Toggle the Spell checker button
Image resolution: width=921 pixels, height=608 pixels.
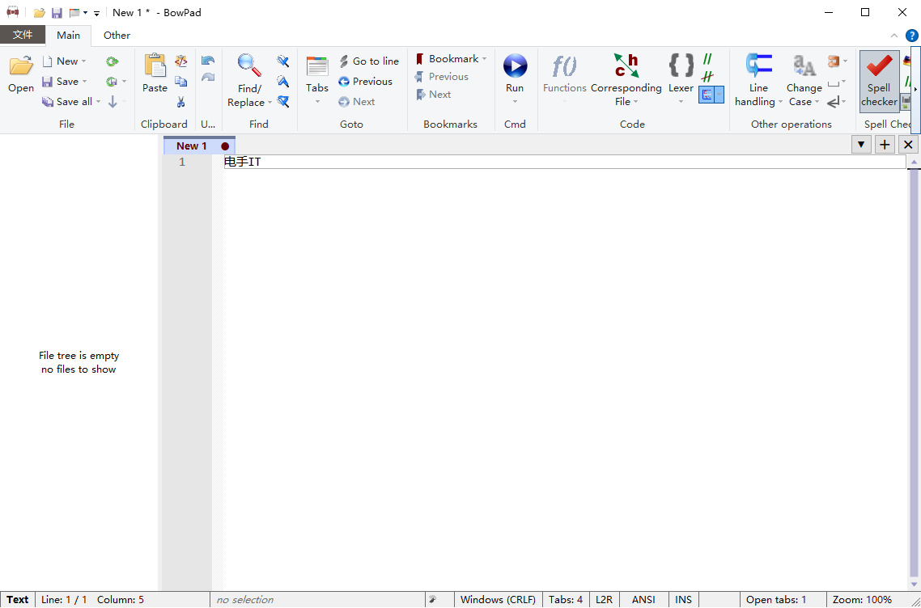[879, 81]
